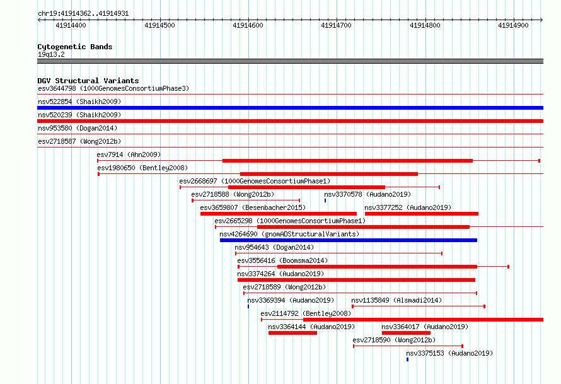Click the 19q13.2 cytogenetic band bar
The height and width of the screenshot is (384, 561).
click(290, 61)
